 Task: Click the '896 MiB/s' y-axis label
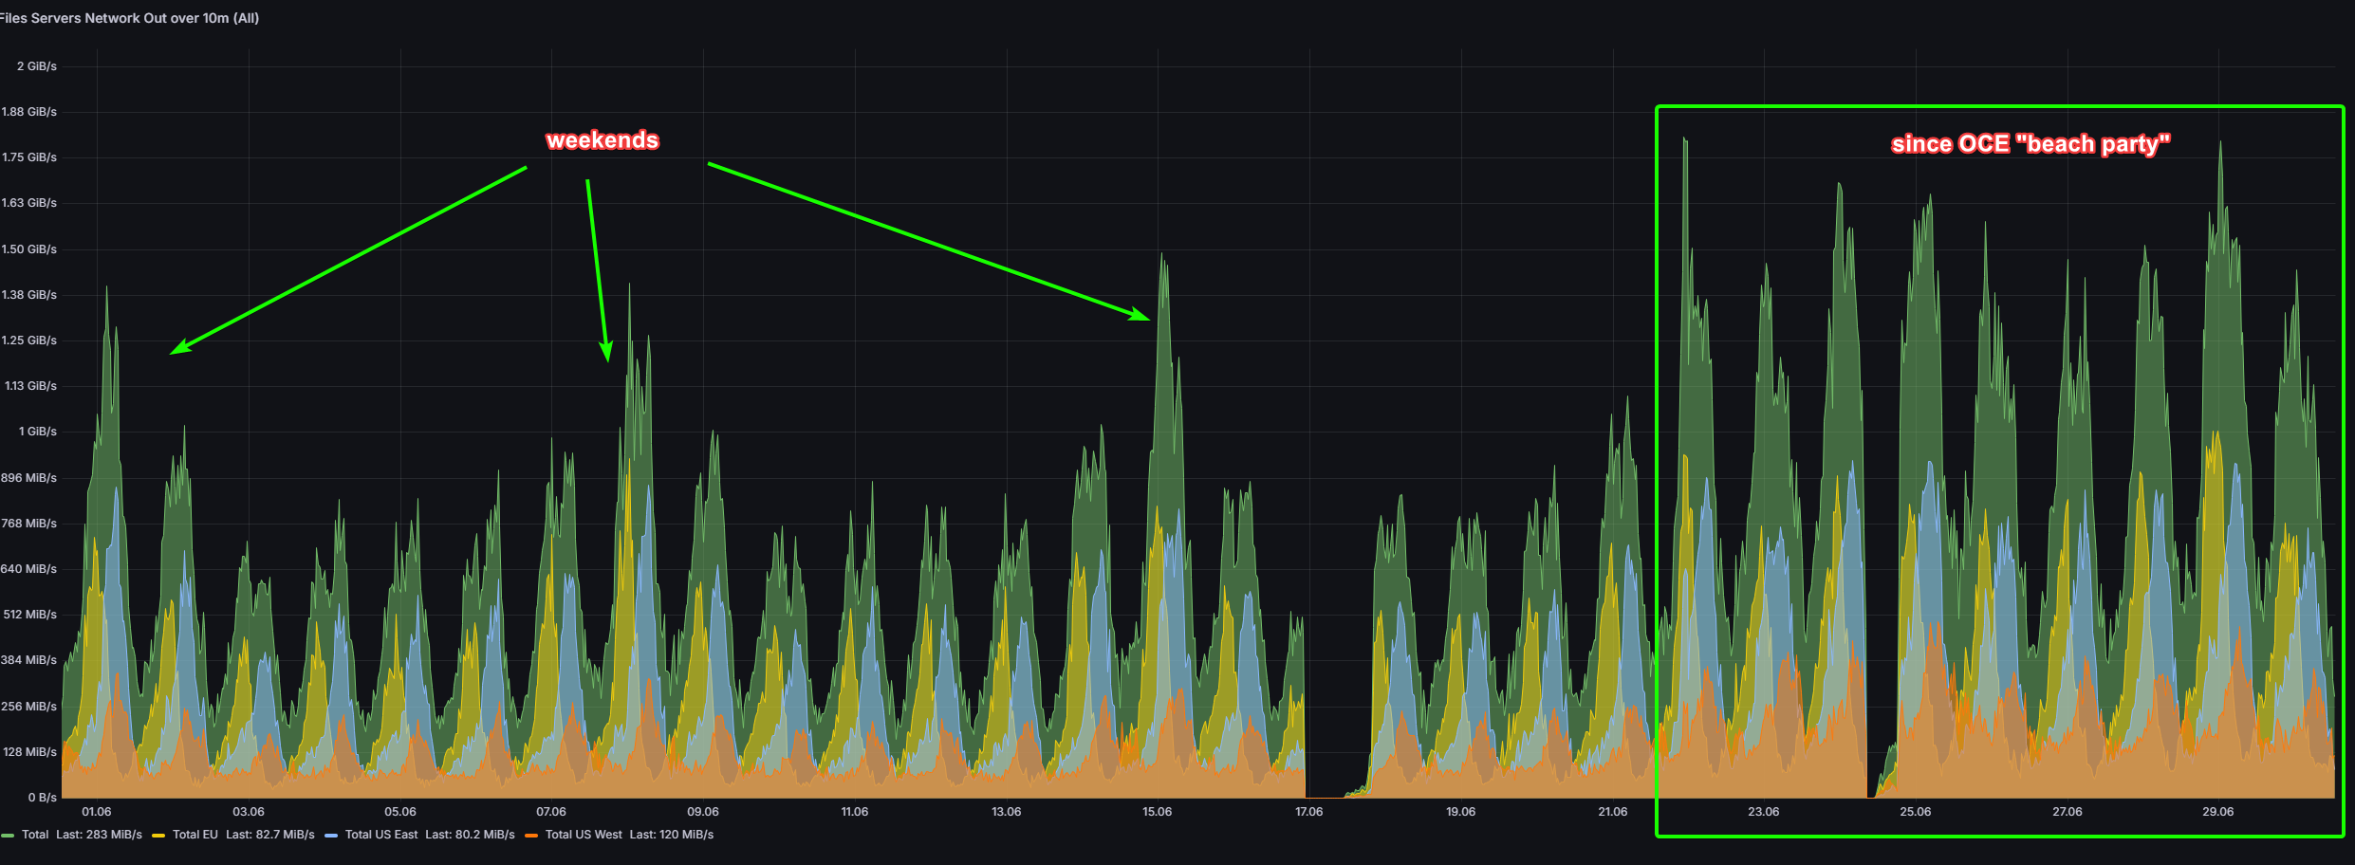28,478
